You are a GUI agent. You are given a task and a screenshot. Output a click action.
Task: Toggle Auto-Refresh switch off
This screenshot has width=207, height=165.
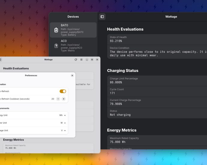[63, 91]
